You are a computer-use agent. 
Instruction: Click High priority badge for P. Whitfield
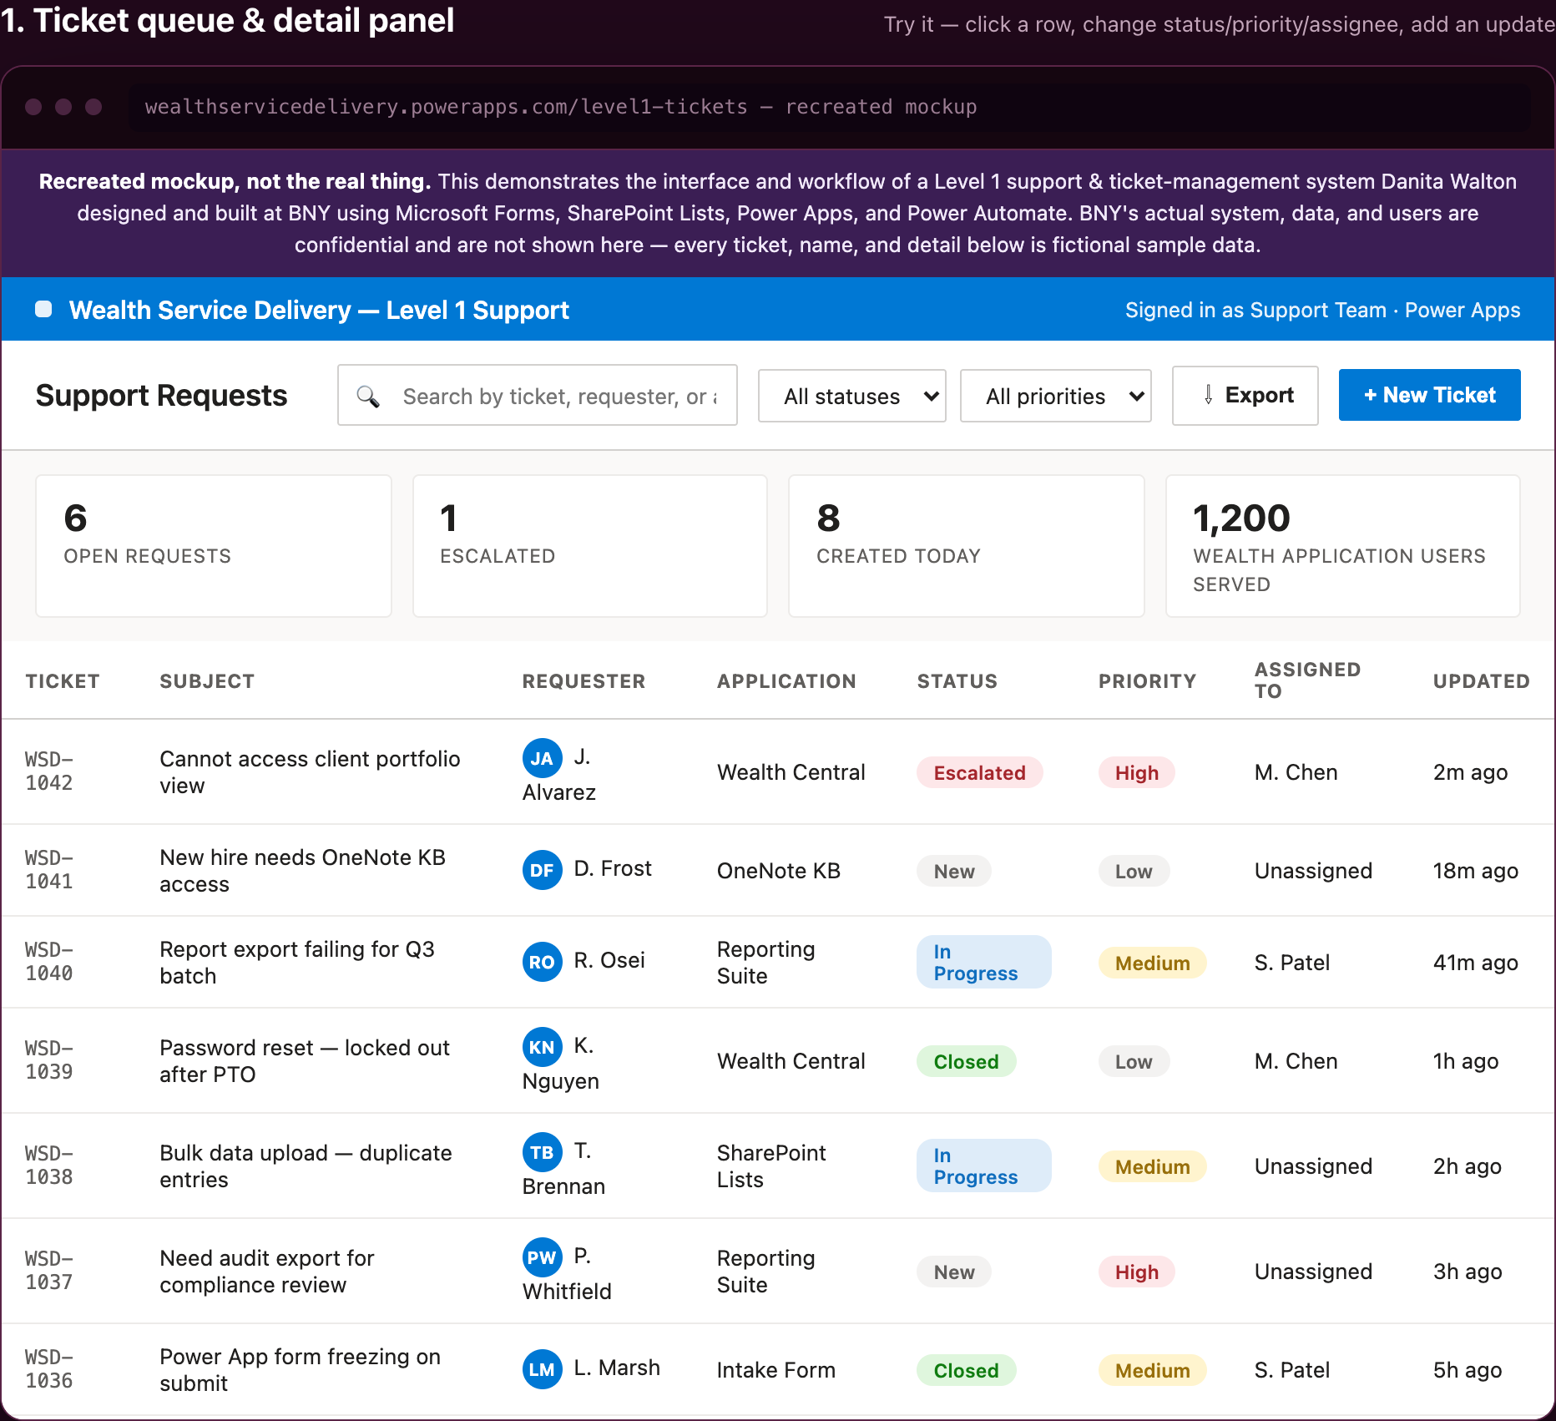coord(1137,1272)
